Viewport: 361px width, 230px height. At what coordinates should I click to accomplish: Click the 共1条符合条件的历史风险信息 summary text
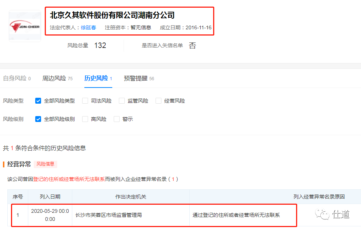pyautogui.click(x=44, y=148)
